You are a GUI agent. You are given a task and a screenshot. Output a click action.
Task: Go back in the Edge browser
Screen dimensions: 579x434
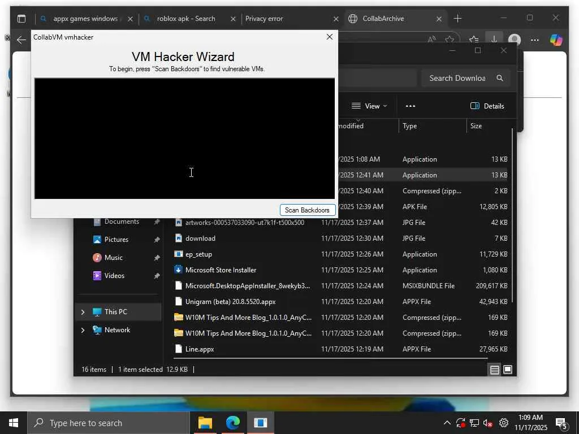21,40
